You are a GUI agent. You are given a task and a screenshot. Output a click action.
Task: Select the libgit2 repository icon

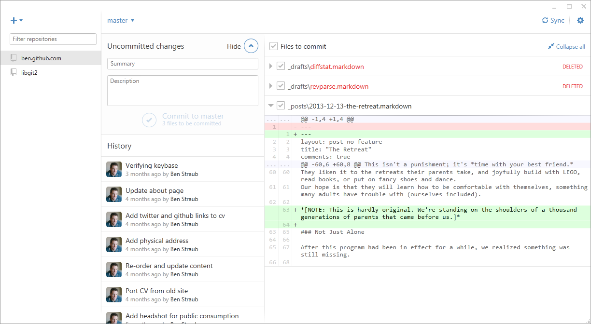point(14,72)
